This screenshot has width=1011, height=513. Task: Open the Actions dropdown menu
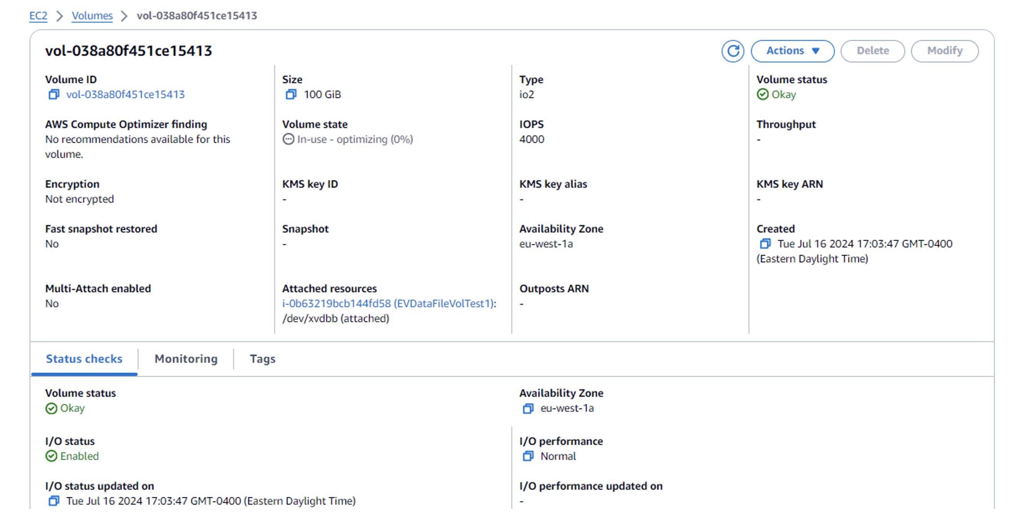point(785,51)
